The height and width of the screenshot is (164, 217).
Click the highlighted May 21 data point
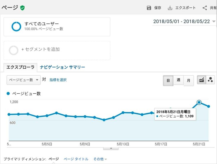[x=199, y=102]
